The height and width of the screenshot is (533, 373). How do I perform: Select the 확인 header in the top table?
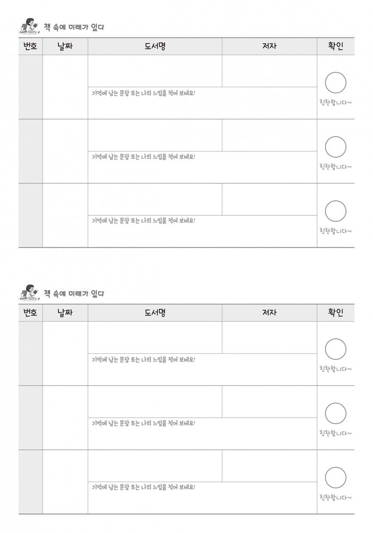336,46
